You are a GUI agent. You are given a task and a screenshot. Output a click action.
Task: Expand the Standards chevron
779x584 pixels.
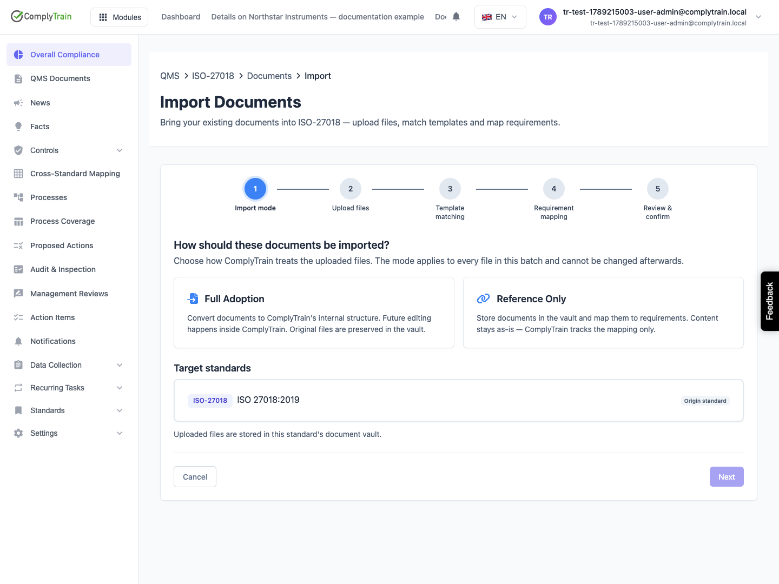click(120, 410)
